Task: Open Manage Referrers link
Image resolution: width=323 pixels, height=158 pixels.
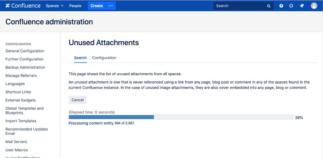Action: click(21, 75)
